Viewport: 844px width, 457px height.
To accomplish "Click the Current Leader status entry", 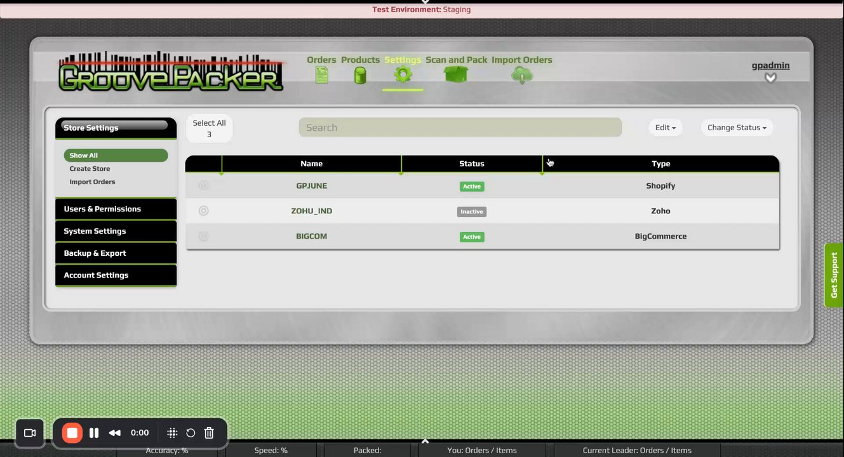I will [x=637, y=450].
